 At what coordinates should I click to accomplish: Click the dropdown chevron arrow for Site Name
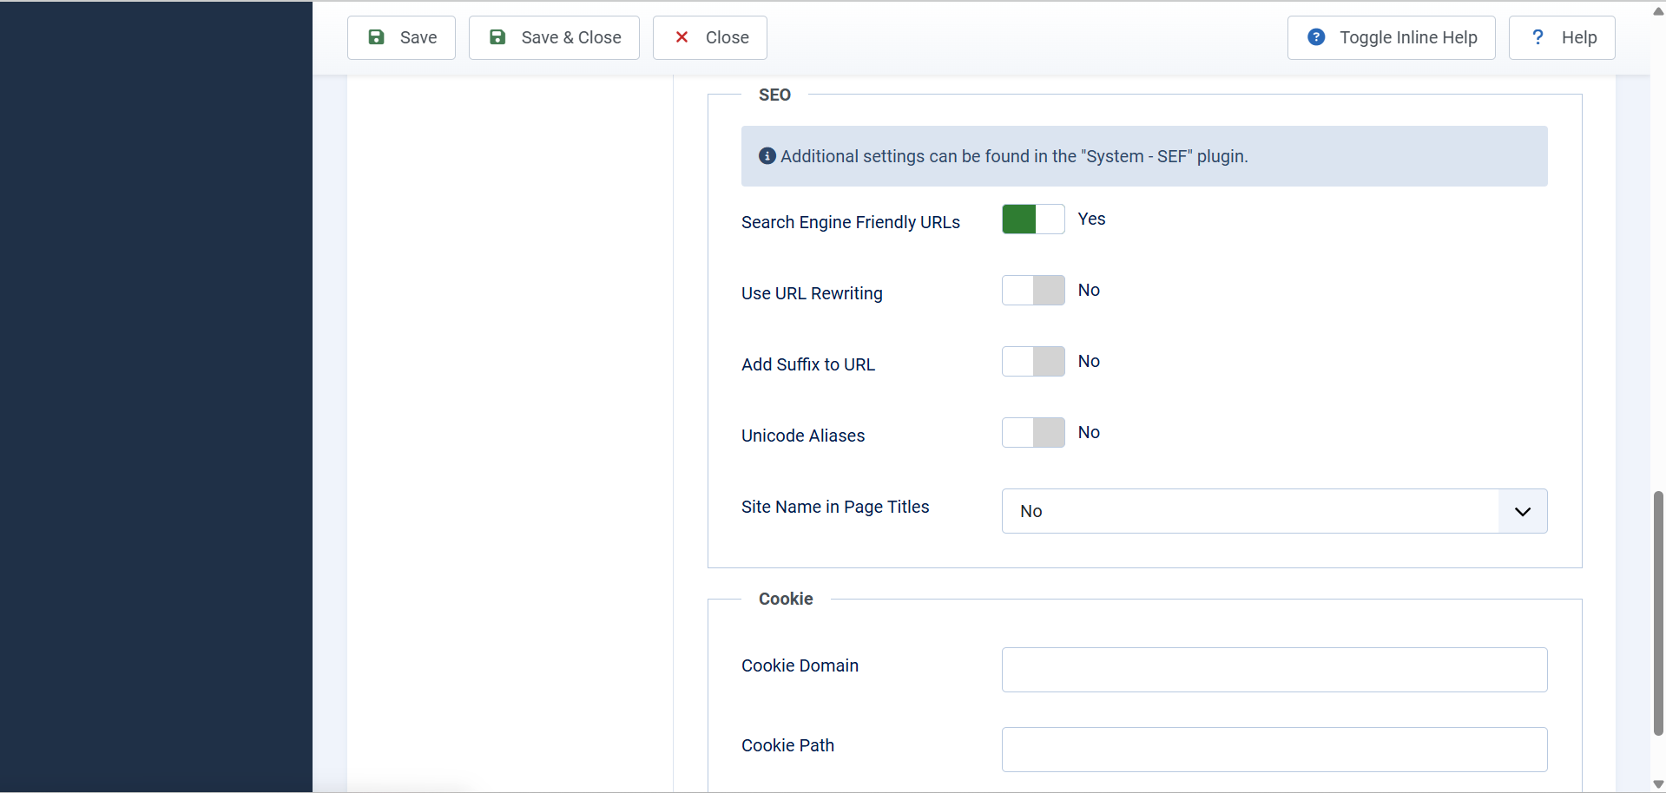[x=1522, y=511]
